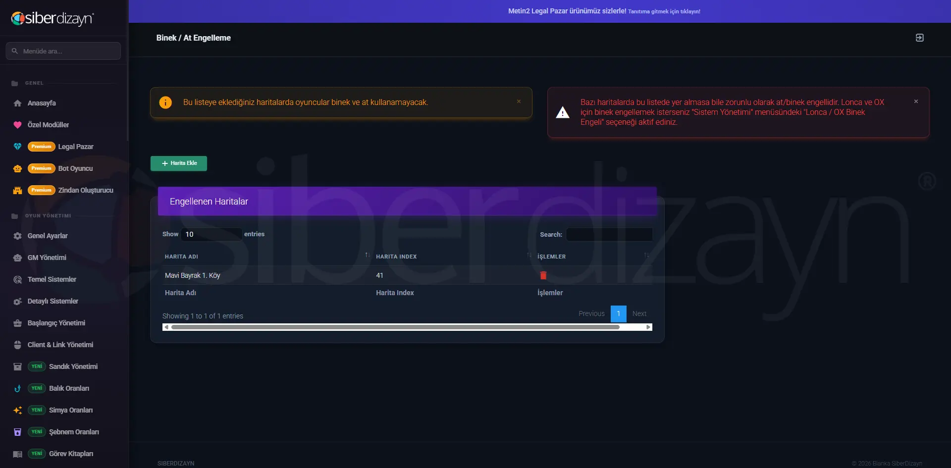Dismiss the yellow info alert
This screenshot has width=951, height=468.
point(519,102)
